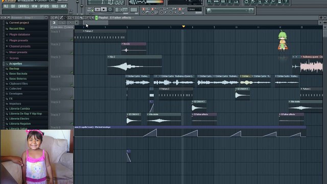The width and height of the screenshot is (327, 184).
Task: Open the piano roll shortcut icon in top toolbar
Action: pos(223,2)
